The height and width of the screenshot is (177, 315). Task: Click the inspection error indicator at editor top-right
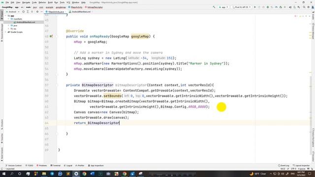(296, 16)
